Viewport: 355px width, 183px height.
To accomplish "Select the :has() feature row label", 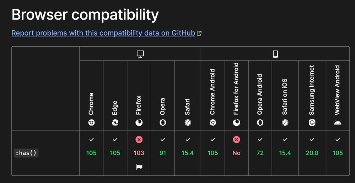I will tap(26, 153).
